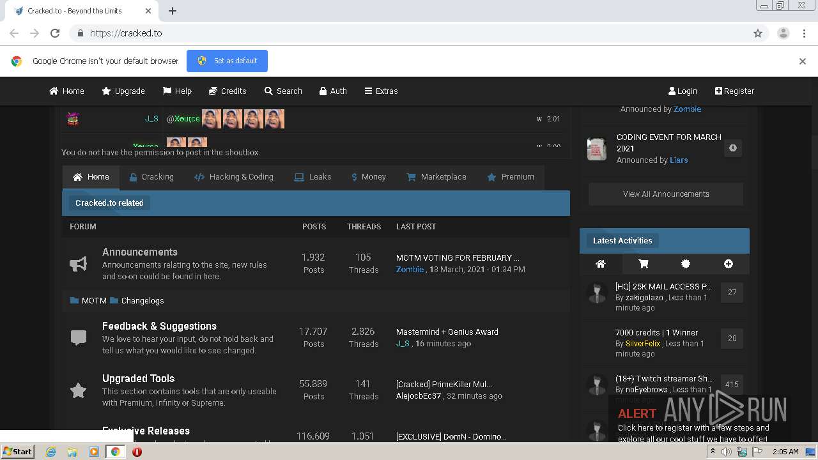Open the Changelogs subforum

[x=143, y=300]
